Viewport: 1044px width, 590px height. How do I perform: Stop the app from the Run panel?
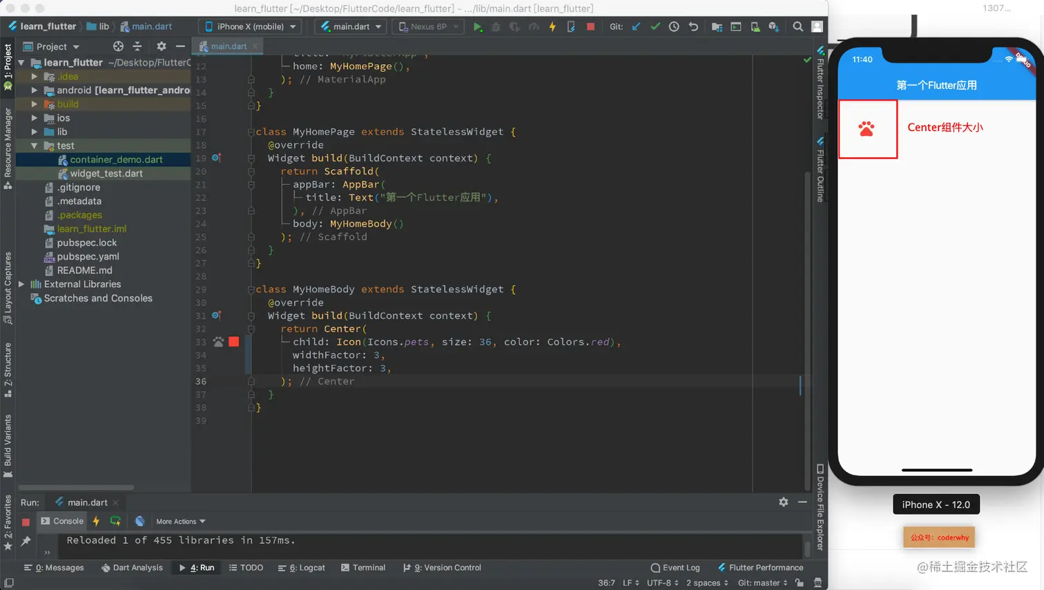pos(26,522)
